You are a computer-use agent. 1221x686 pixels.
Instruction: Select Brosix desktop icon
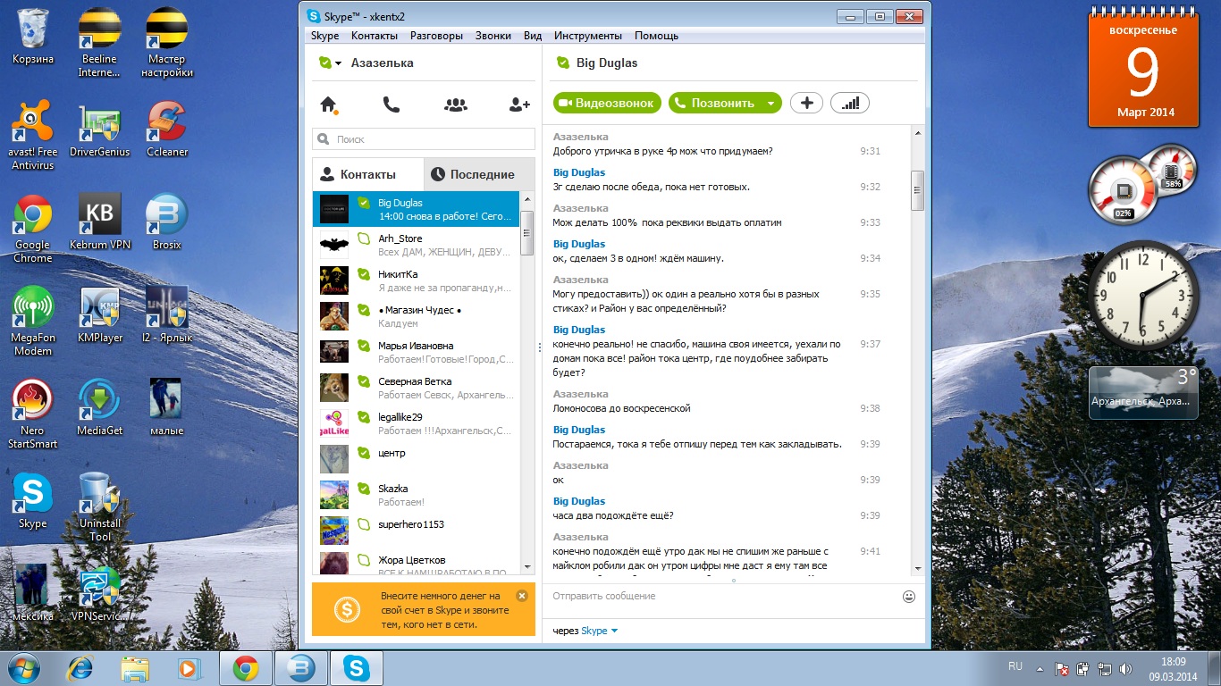pos(167,222)
